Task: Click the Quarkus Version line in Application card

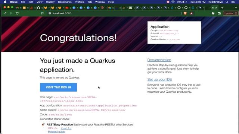Action: pos(165,39)
